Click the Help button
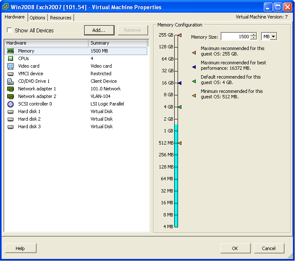295x261 pixels. 21,248
